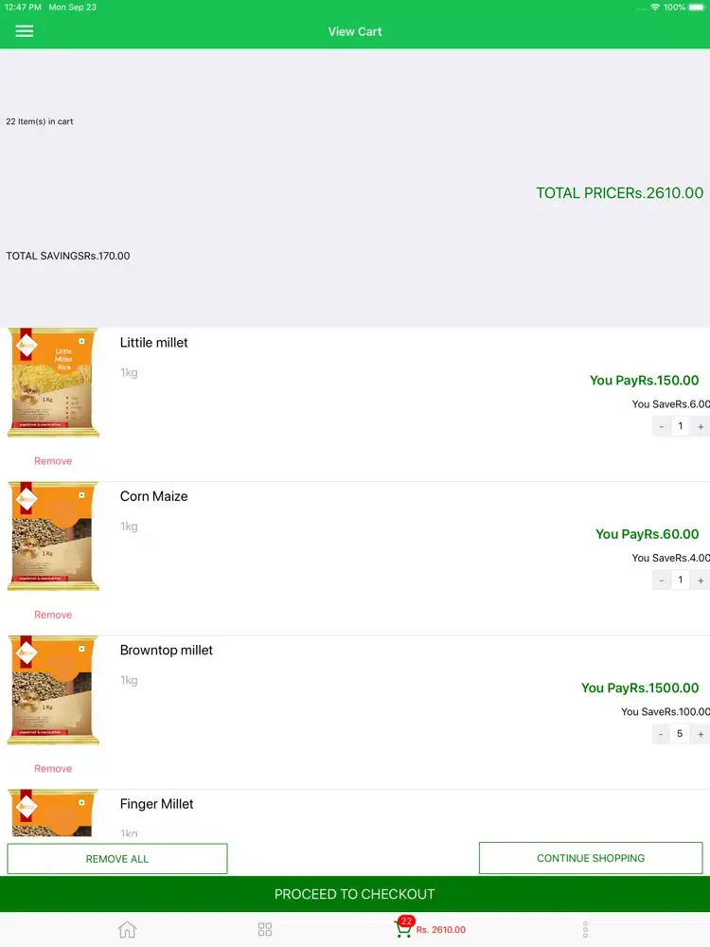This screenshot has height=947, width=710.
Task: Open the more options dots tab
Action: click(x=585, y=929)
